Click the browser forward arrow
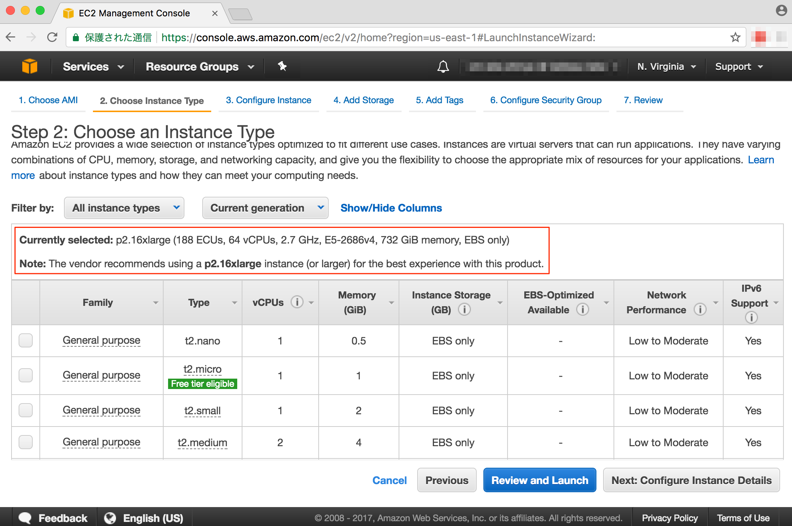 click(x=32, y=37)
